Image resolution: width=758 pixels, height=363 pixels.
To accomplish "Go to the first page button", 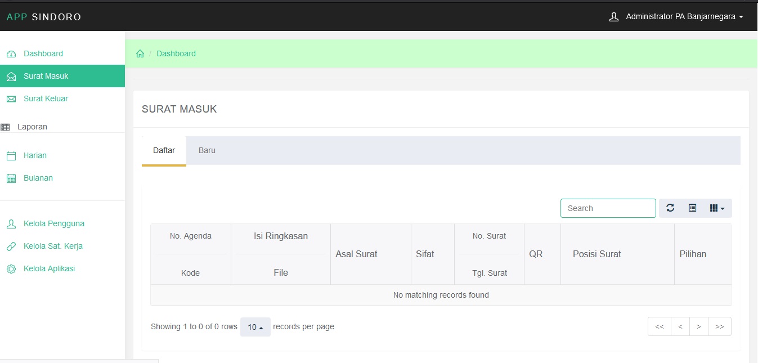I will 660,326.
